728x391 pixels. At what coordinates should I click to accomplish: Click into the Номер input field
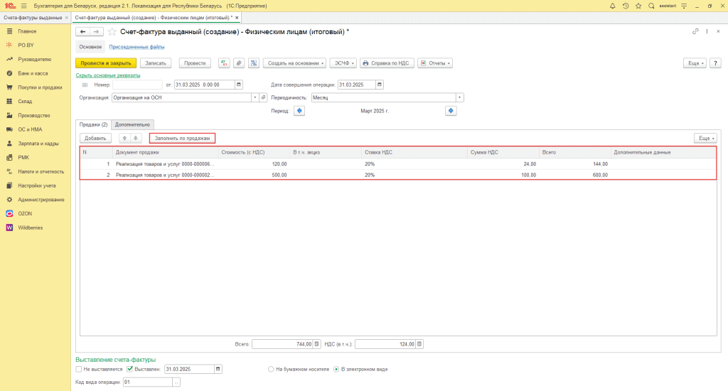coord(137,85)
